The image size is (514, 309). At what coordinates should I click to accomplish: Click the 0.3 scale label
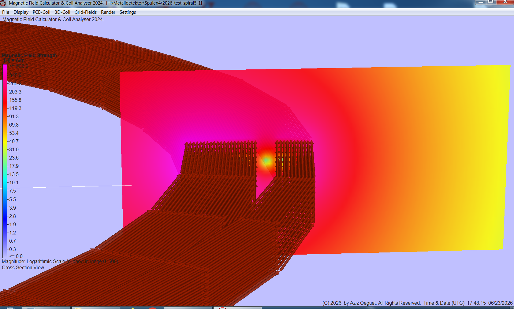[x=13, y=249]
